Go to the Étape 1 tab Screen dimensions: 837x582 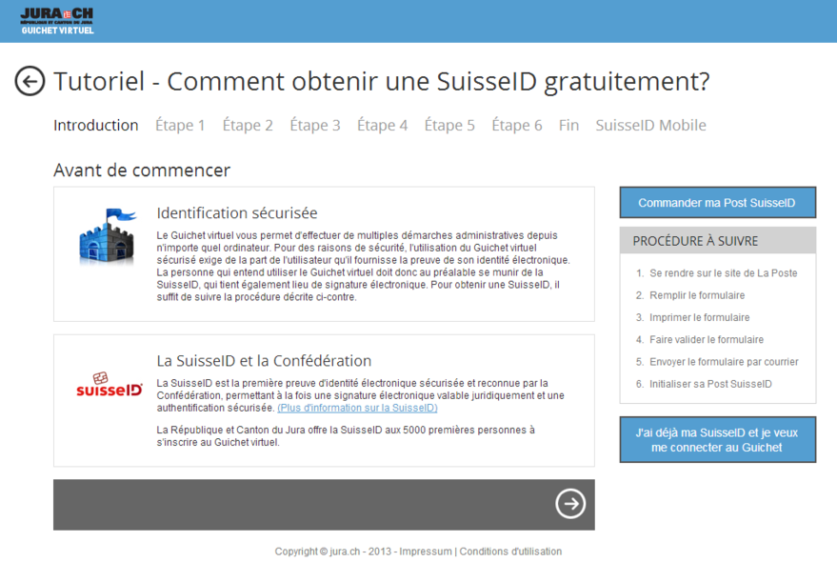tap(180, 125)
